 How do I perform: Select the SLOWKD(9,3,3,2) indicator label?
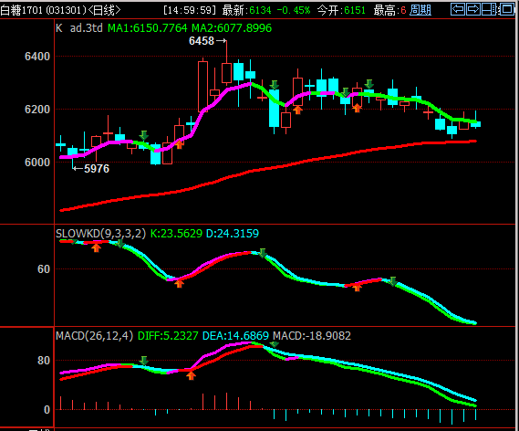100,234
